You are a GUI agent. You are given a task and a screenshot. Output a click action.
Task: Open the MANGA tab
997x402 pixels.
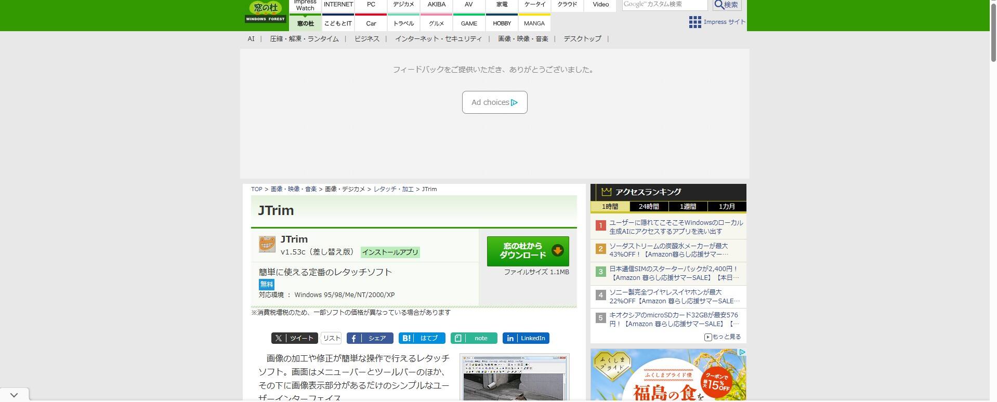534,23
